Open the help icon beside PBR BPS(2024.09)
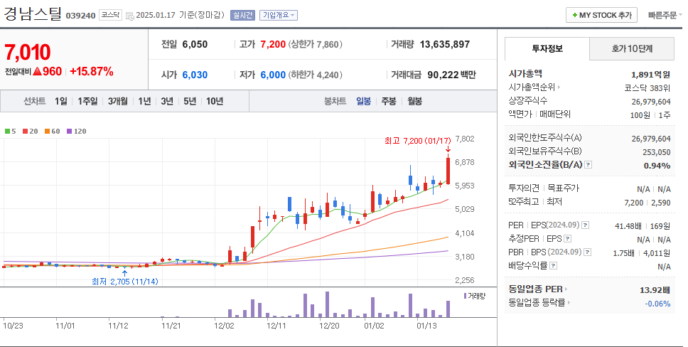 [x=586, y=252]
